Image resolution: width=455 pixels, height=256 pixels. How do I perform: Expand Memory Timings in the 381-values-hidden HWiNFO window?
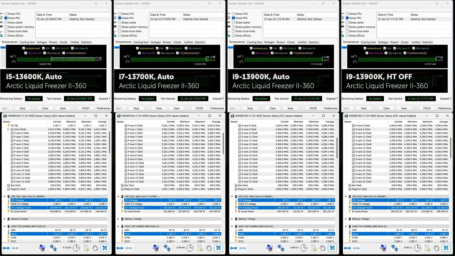(x=346, y=219)
